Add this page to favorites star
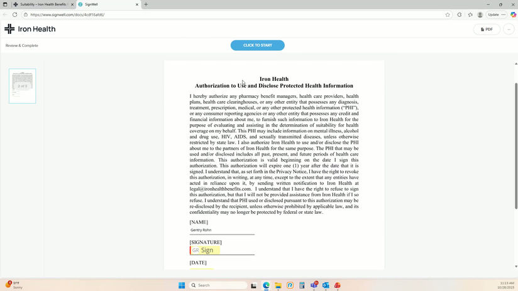 [x=448, y=14]
